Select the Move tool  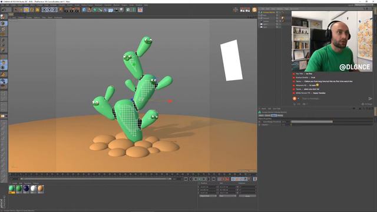point(21,10)
